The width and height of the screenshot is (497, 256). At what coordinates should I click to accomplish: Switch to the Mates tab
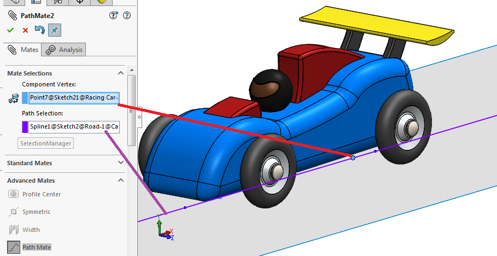23,50
